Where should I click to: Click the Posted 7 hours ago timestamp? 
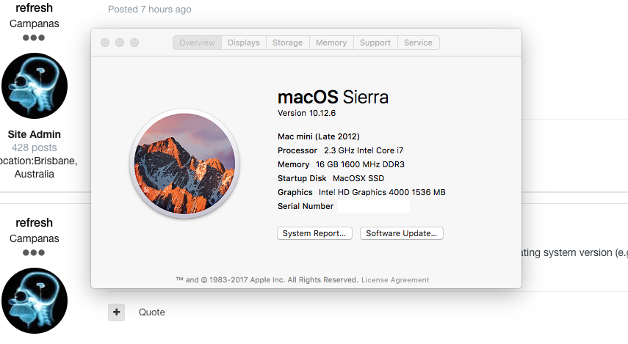coord(149,10)
